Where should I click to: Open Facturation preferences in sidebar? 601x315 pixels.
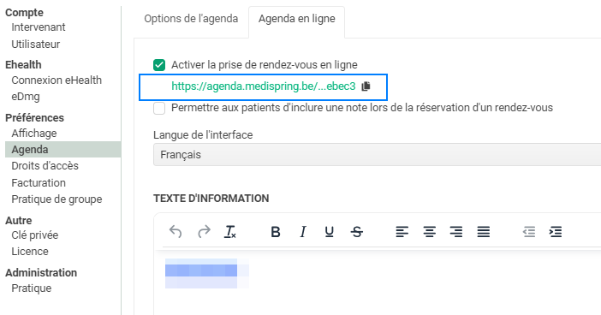click(x=39, y=183)
